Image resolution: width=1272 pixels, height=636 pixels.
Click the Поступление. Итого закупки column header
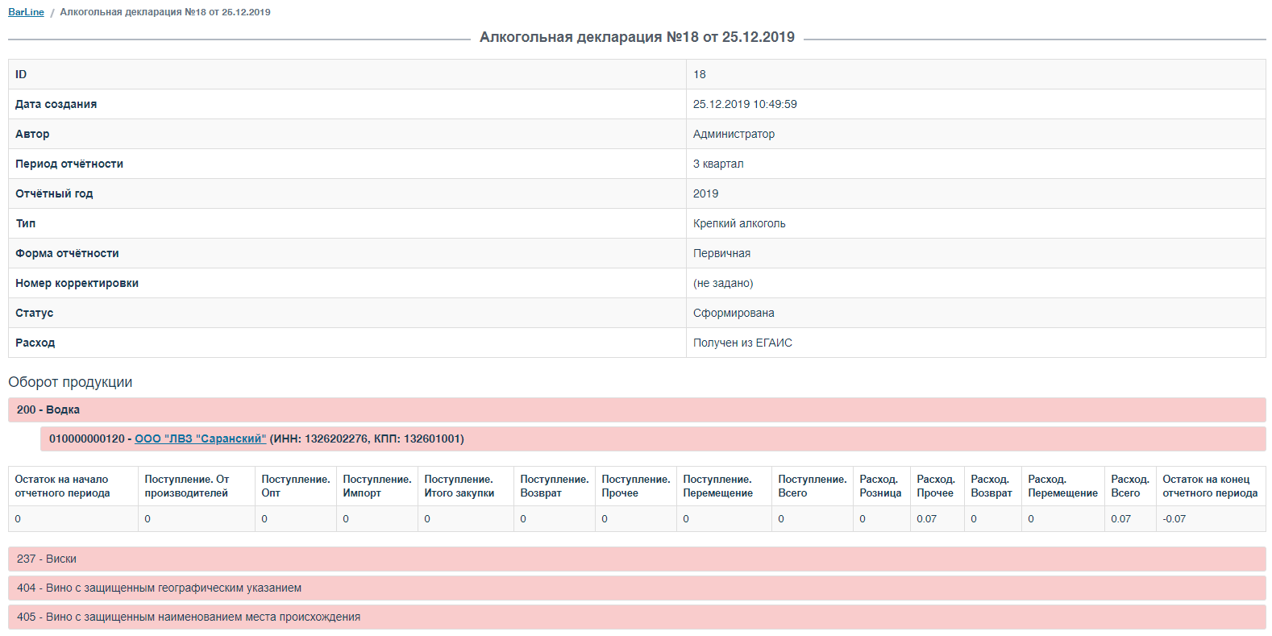click(x=466, y=486)
